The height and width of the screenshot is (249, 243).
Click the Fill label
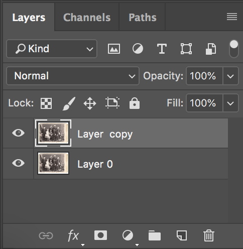[175, 103]
